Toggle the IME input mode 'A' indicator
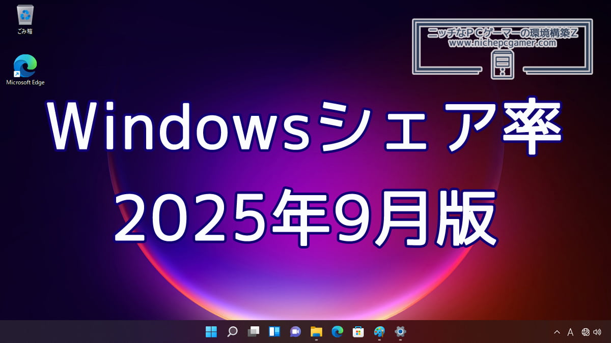Screen dimensions: 611x343 (570, 332)
